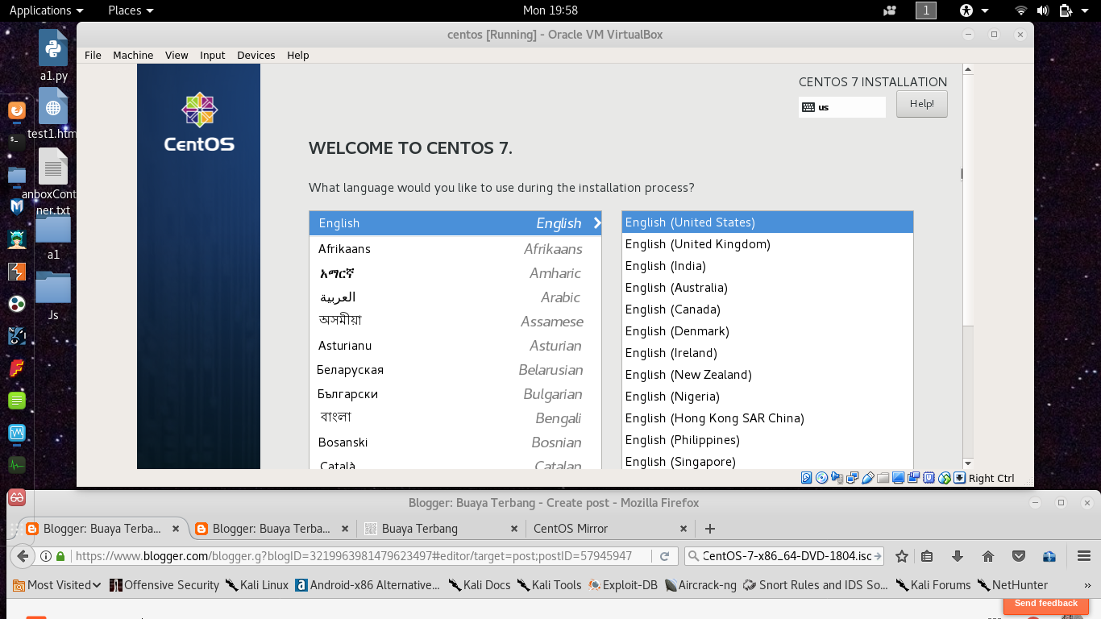Select the Js folder on the desktop
The image size is (1101, 619).
(53, 296)
